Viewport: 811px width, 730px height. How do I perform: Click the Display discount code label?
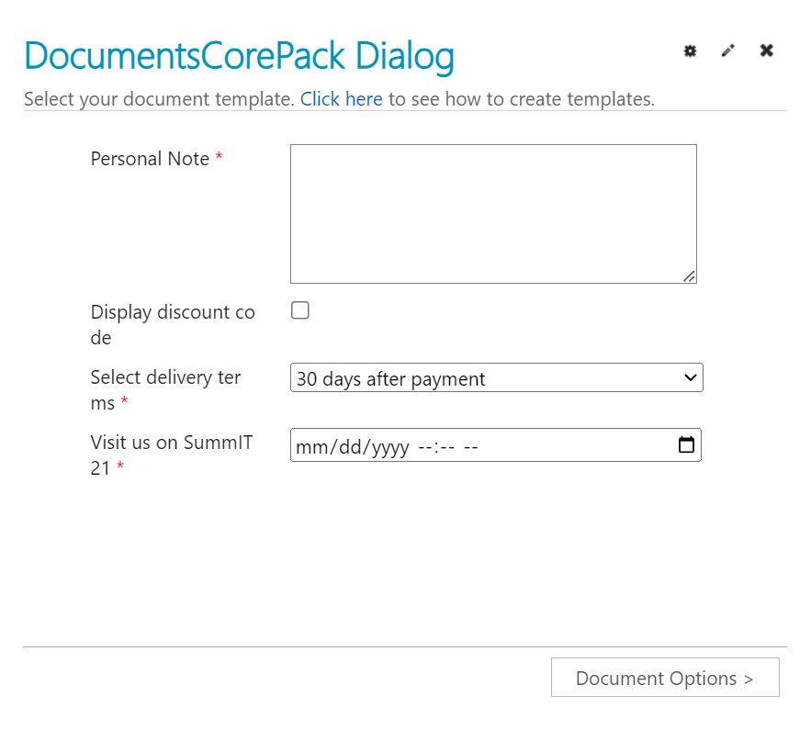click(x=173, y=325)
